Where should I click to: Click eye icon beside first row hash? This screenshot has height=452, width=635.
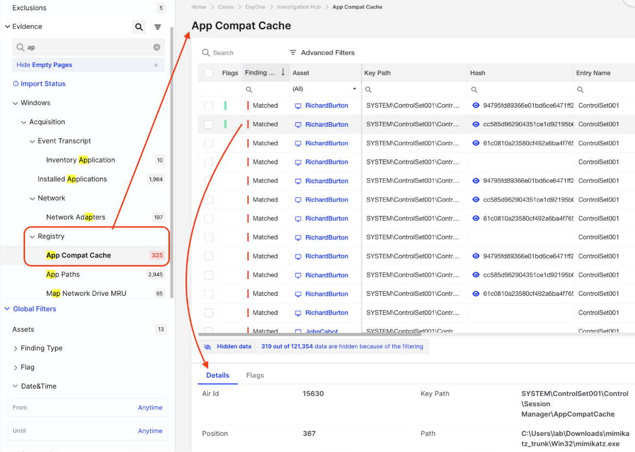coord(476,106)
